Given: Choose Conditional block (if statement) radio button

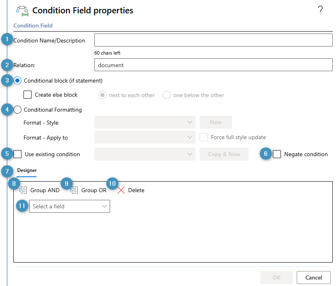Looking at the screenshot, I should (17, 81).
